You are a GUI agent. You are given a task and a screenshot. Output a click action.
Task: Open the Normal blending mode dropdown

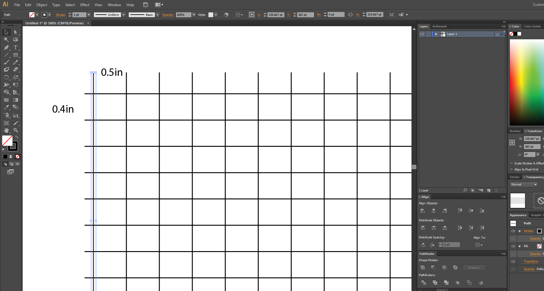pyautogui.click(x=535, y=184)
